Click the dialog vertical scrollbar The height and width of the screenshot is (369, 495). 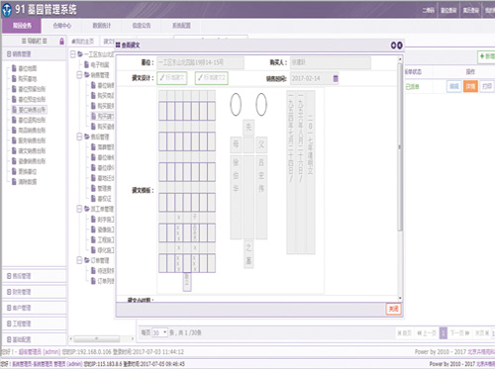400,146
